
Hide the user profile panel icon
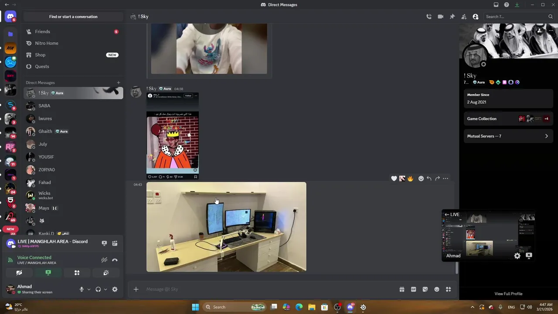476,17
